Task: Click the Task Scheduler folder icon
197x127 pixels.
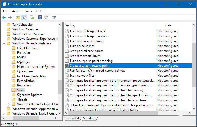Action: 9,25
